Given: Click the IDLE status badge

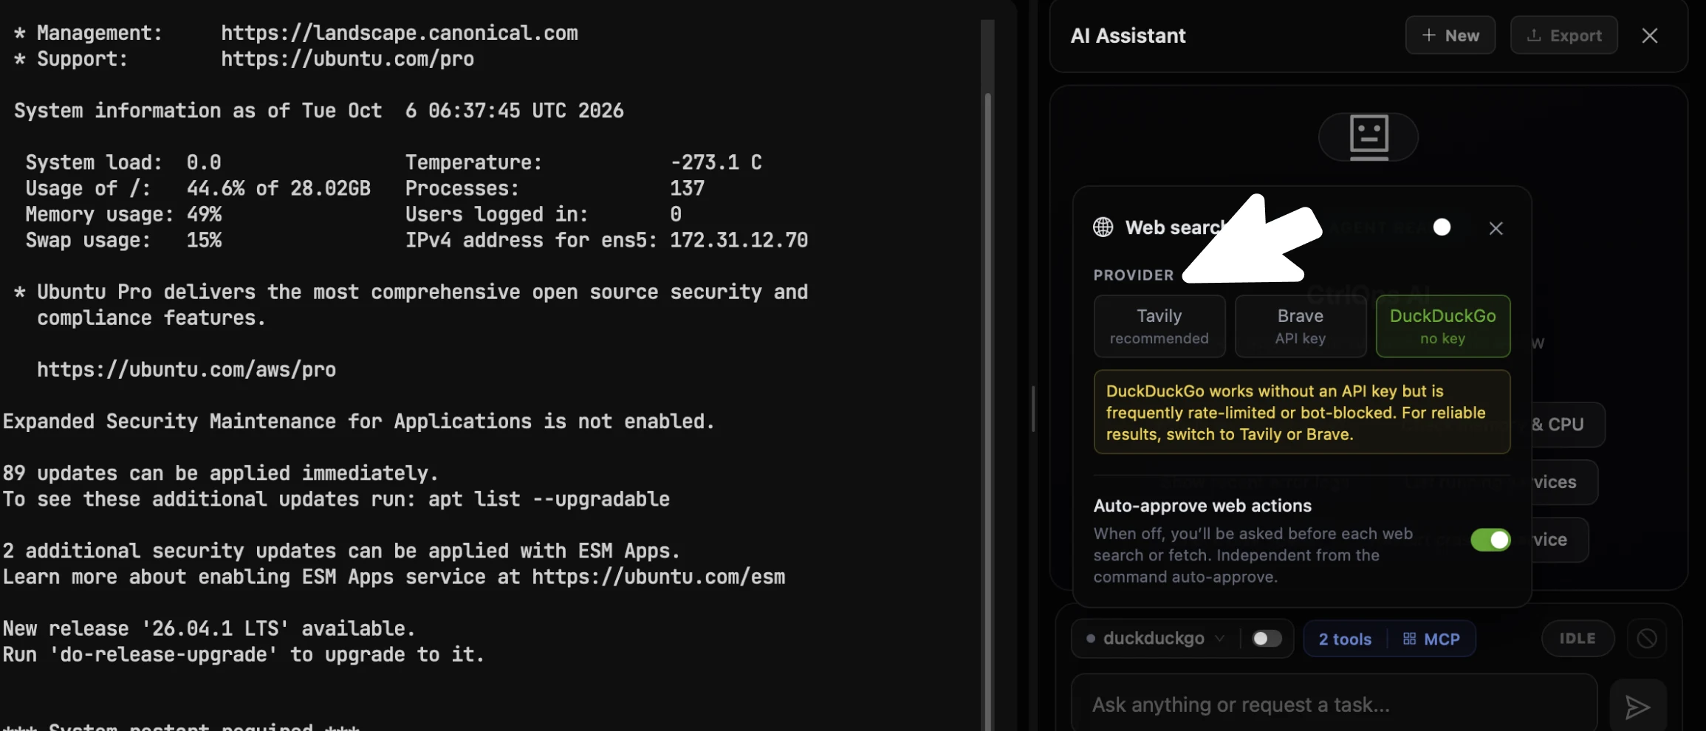Looking at the screenshot, I should 1577,639.
